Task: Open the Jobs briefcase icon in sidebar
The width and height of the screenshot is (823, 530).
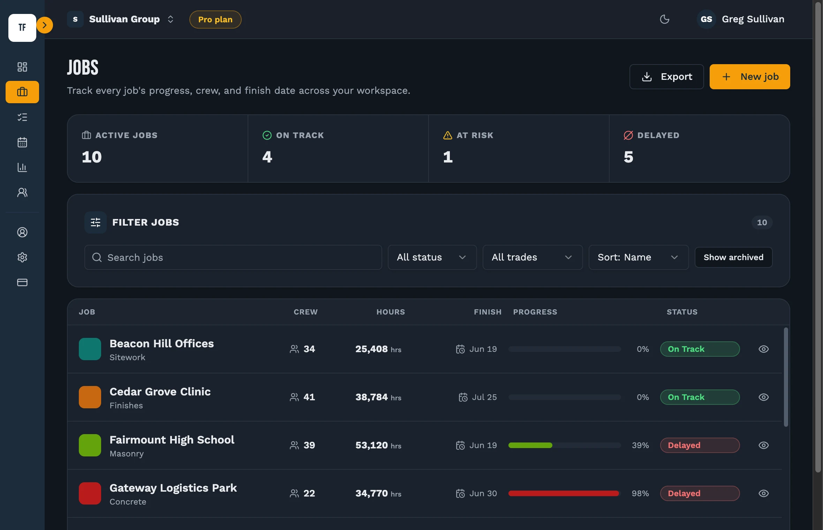Action: [x=22, y=92]
